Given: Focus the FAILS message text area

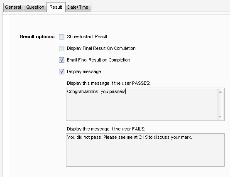Looking at the screenshot, I should 145,150.
